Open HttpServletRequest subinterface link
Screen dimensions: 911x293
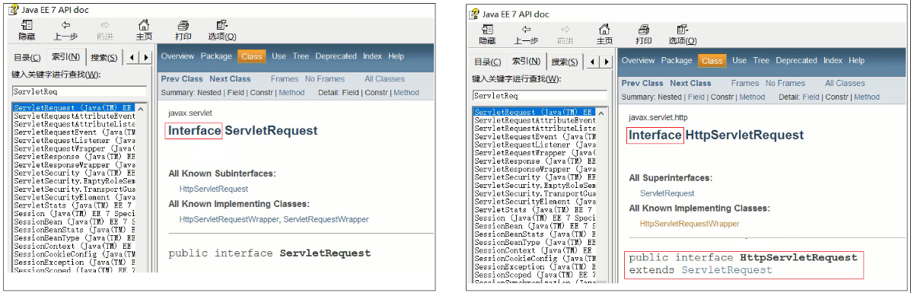click(214, 189)
